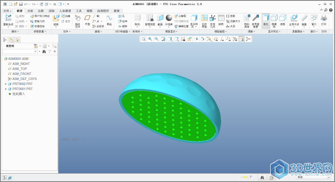Screen dimensions: 335x182
Task: Click the Print (打印) icon
Action: (x=324, y=18)
